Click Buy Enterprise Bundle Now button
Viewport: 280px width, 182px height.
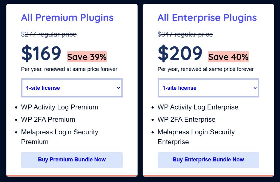[208, 160]
